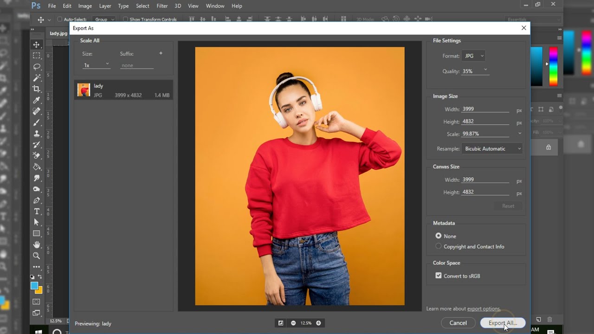Select the Spot Healing Brush tool
This screenshot has width=594, height=334.
pos(37,111)
